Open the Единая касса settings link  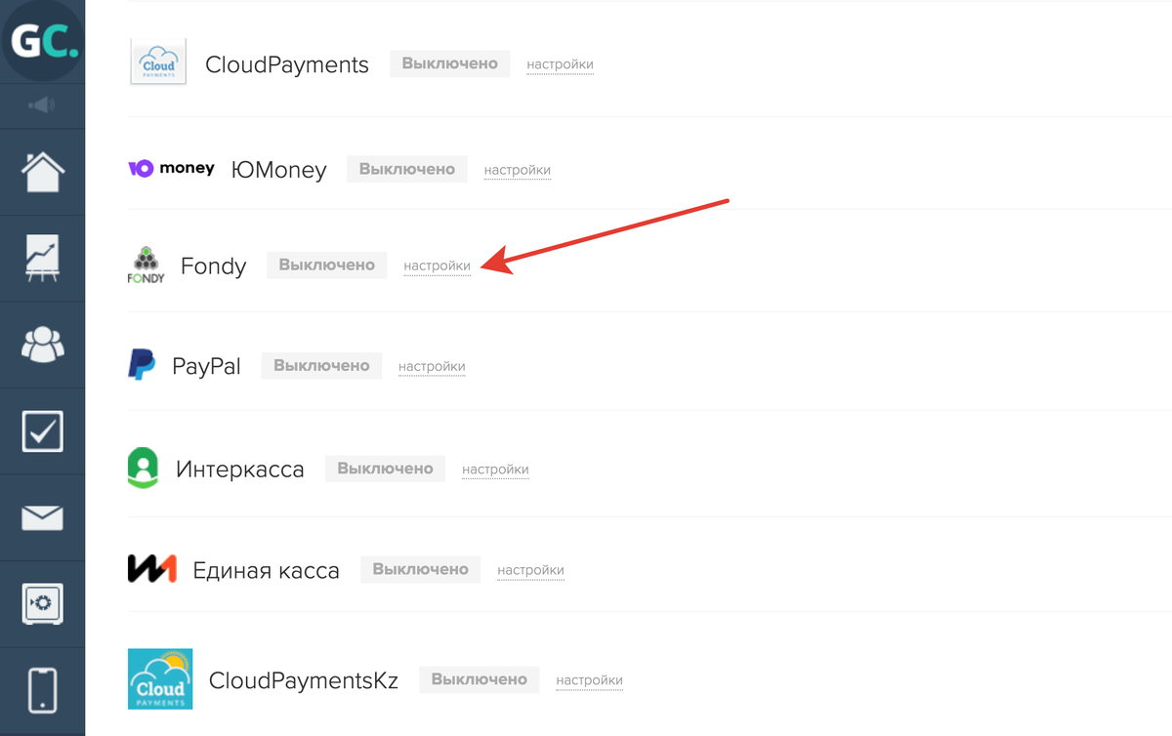tap(530, 570)
